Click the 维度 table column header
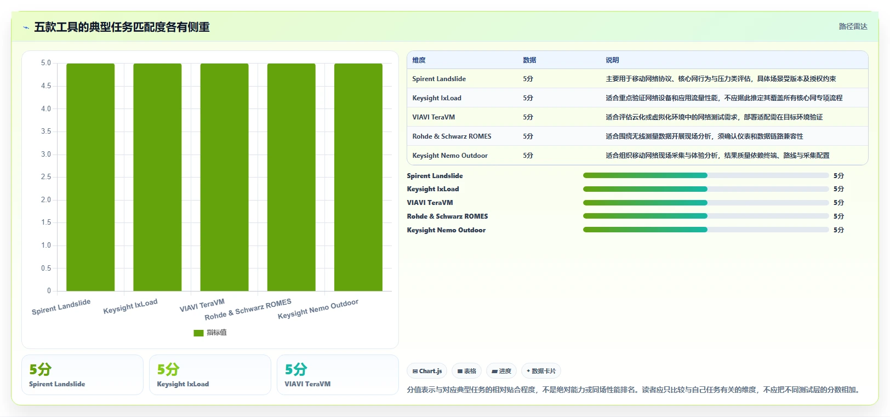 (419, 60)
